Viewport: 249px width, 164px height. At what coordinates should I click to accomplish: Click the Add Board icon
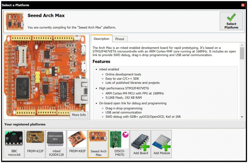pos(140,144)
